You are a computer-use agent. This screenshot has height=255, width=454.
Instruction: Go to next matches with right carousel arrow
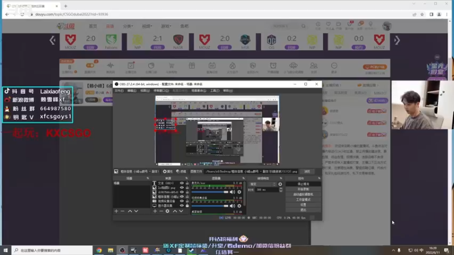tap(397, 40)
